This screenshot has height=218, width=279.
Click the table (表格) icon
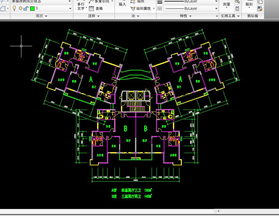click(x=91, y=9)
